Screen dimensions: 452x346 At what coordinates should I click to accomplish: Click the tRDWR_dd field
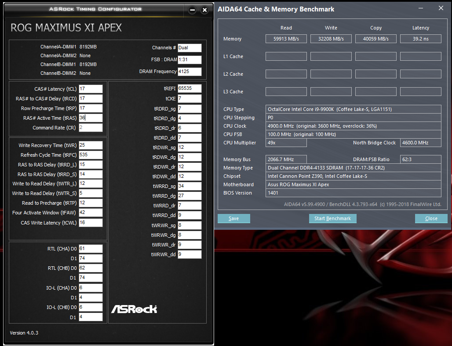coord(190,177)
